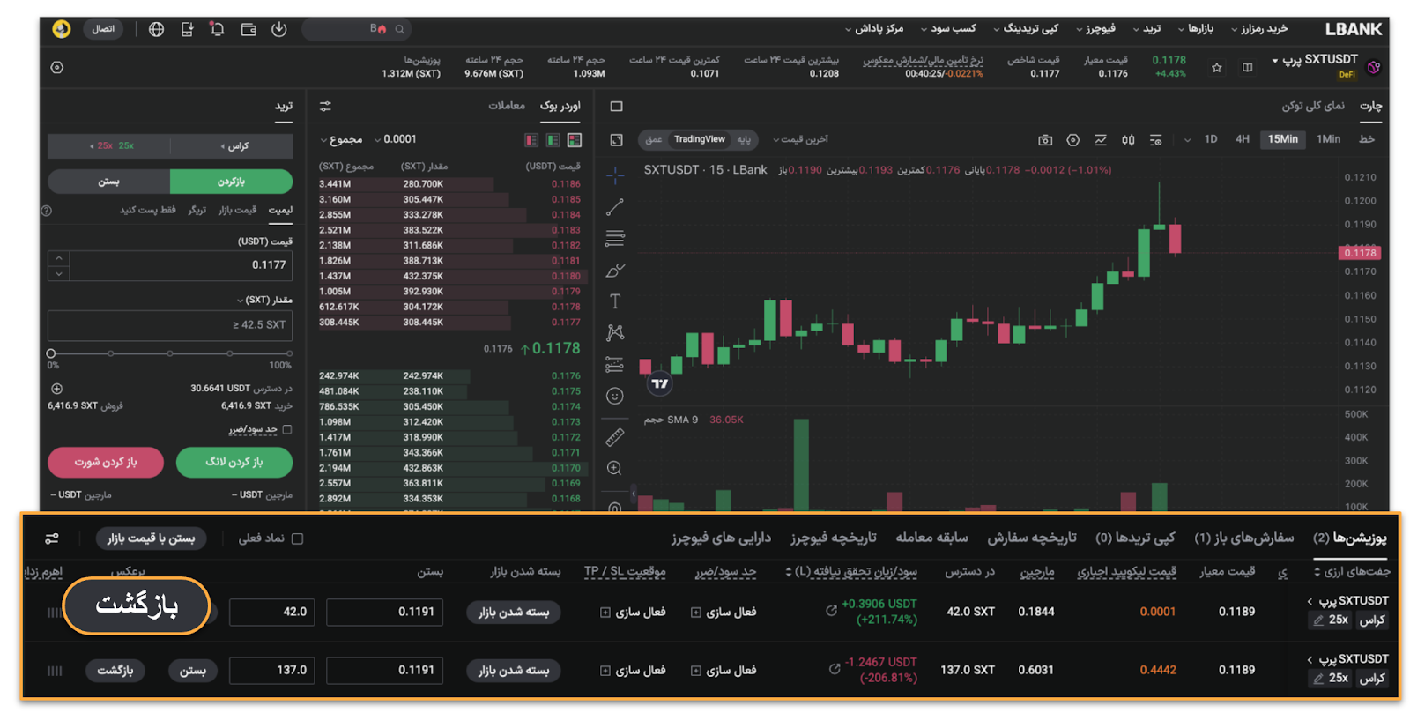The height and width of the screenshot is (713, 1410).
Task: Click بازگشت button in 137.0 row
Action: pyautogui.click(x=115, y=671)
